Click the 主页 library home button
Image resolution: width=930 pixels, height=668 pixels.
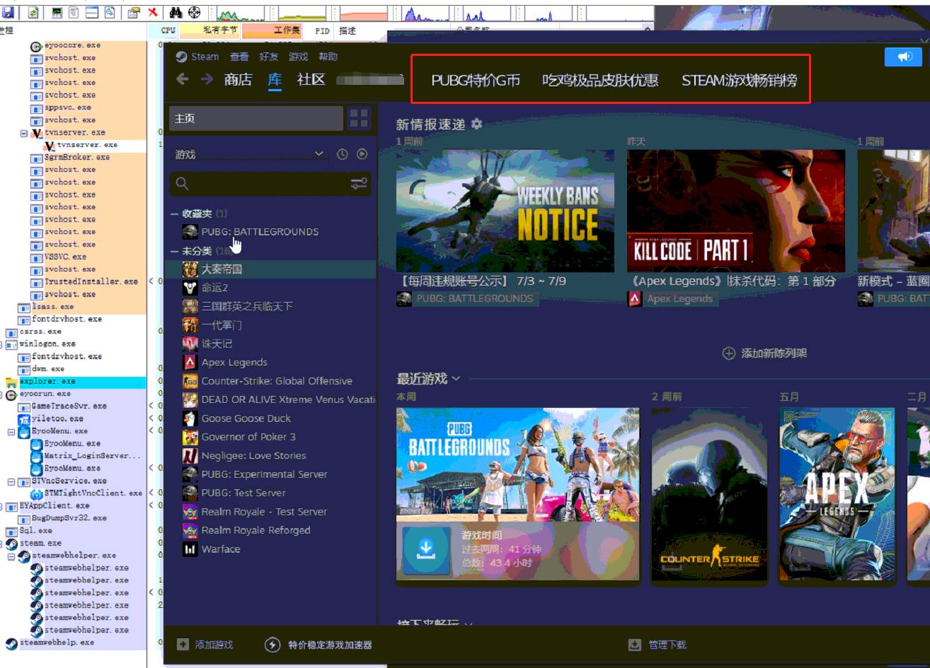(x=256, y=118)
